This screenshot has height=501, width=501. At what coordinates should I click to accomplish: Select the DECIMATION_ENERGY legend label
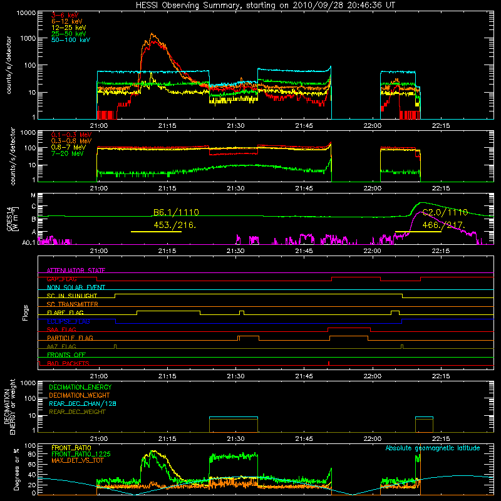pos(80,387)
